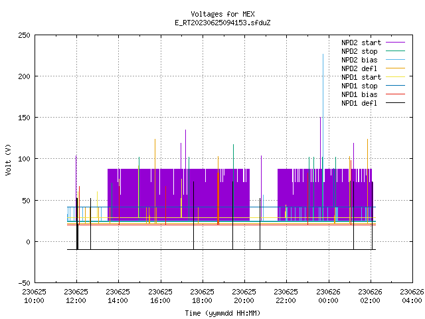This screenshot has height=319, width=425.
Task: Click the NPD1 stop blue legend line
Action: (395, 86)
